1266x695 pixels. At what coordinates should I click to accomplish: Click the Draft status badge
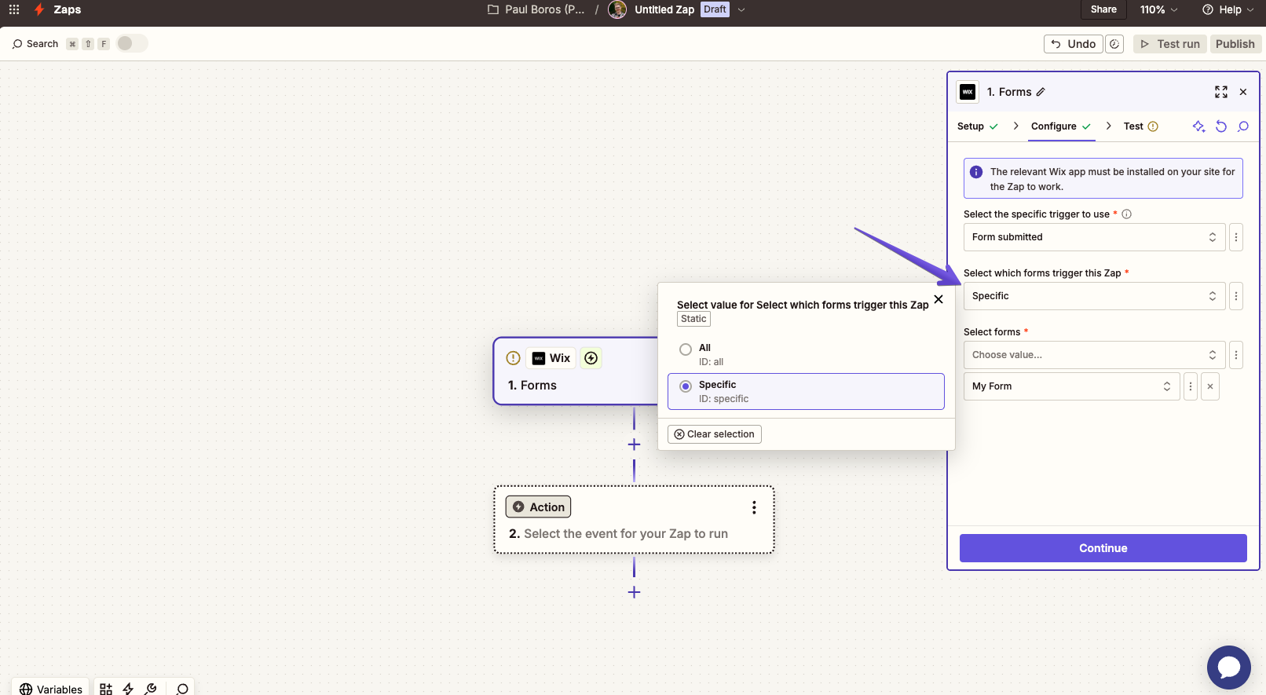(715, 9)
